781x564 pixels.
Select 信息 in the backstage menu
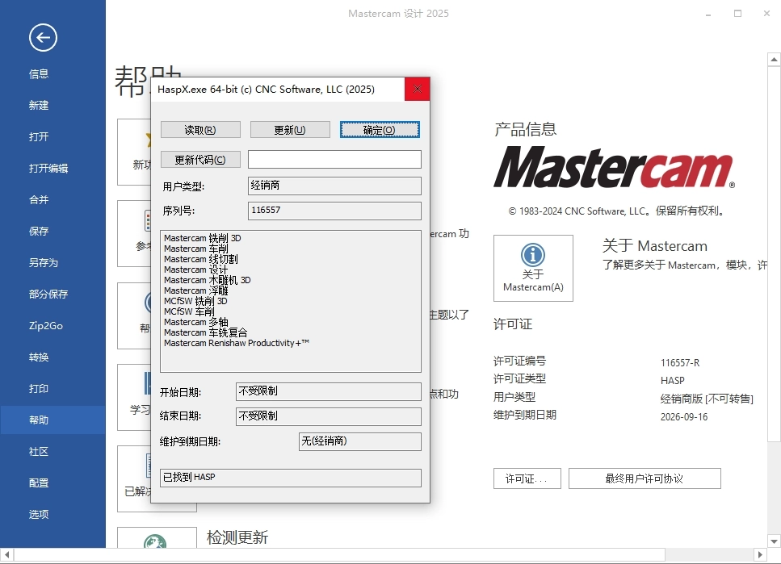point(39,74)
